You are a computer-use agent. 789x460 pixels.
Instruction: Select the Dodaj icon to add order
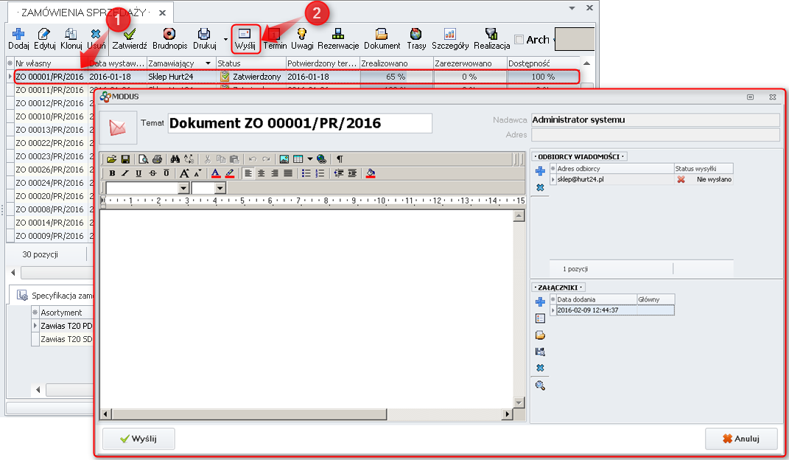coord(17,39)
